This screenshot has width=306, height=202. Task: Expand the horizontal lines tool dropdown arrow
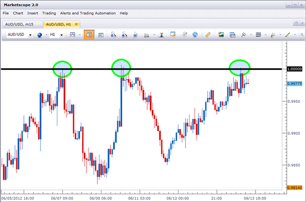(x=266, y=35)
